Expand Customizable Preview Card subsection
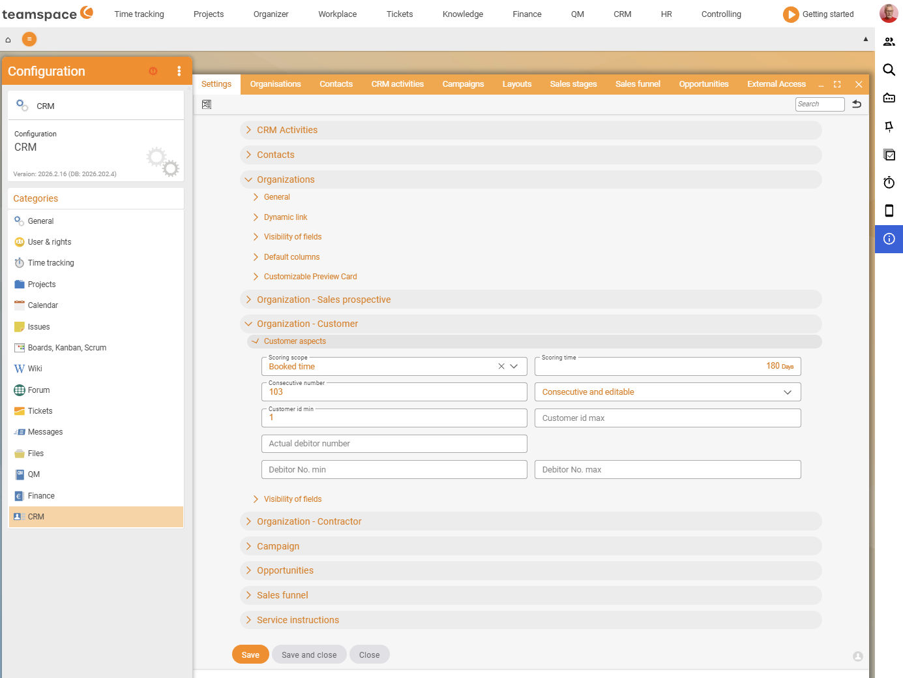Screen dimensions: 903x678 coord(310,277)
